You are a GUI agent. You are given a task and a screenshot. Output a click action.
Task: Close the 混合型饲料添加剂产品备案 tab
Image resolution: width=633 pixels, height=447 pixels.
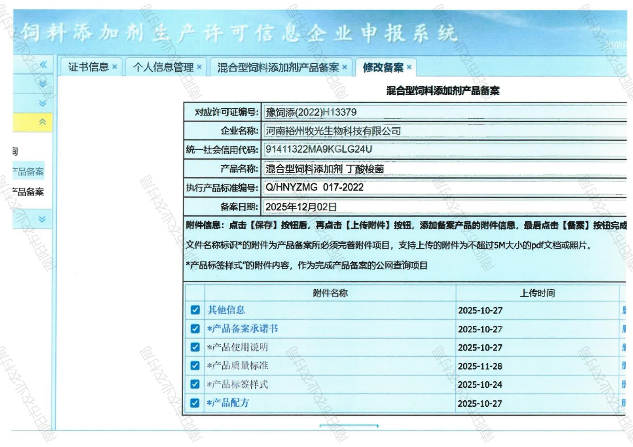(x=345, y=68)
